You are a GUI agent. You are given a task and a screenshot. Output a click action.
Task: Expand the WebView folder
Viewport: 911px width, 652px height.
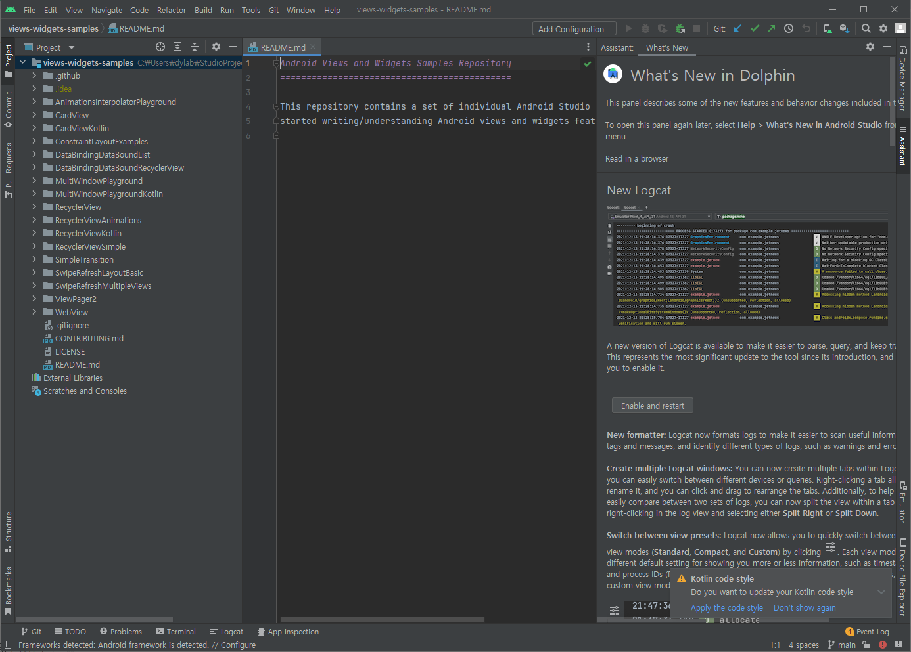(34, 312)
